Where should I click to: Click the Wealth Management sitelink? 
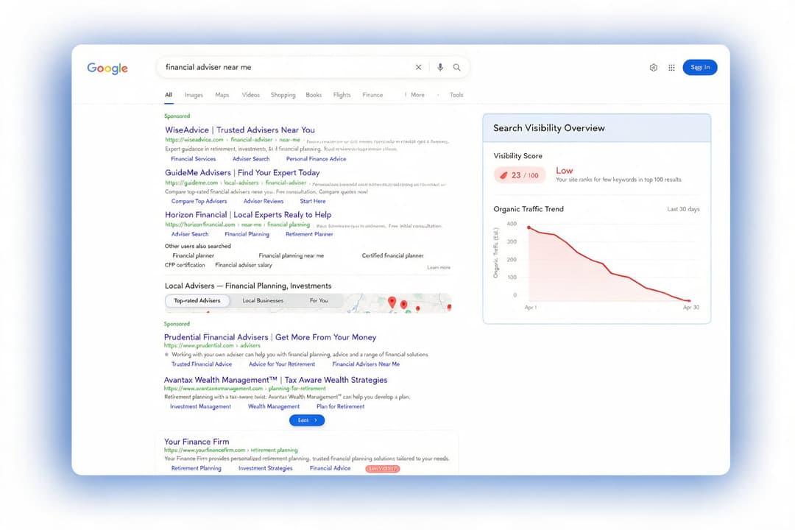click(274, 406)
